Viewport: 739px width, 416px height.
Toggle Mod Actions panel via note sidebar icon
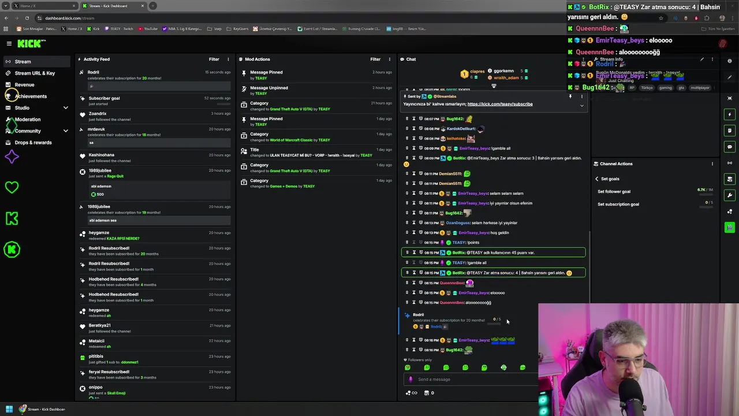(x=730, y=131)
